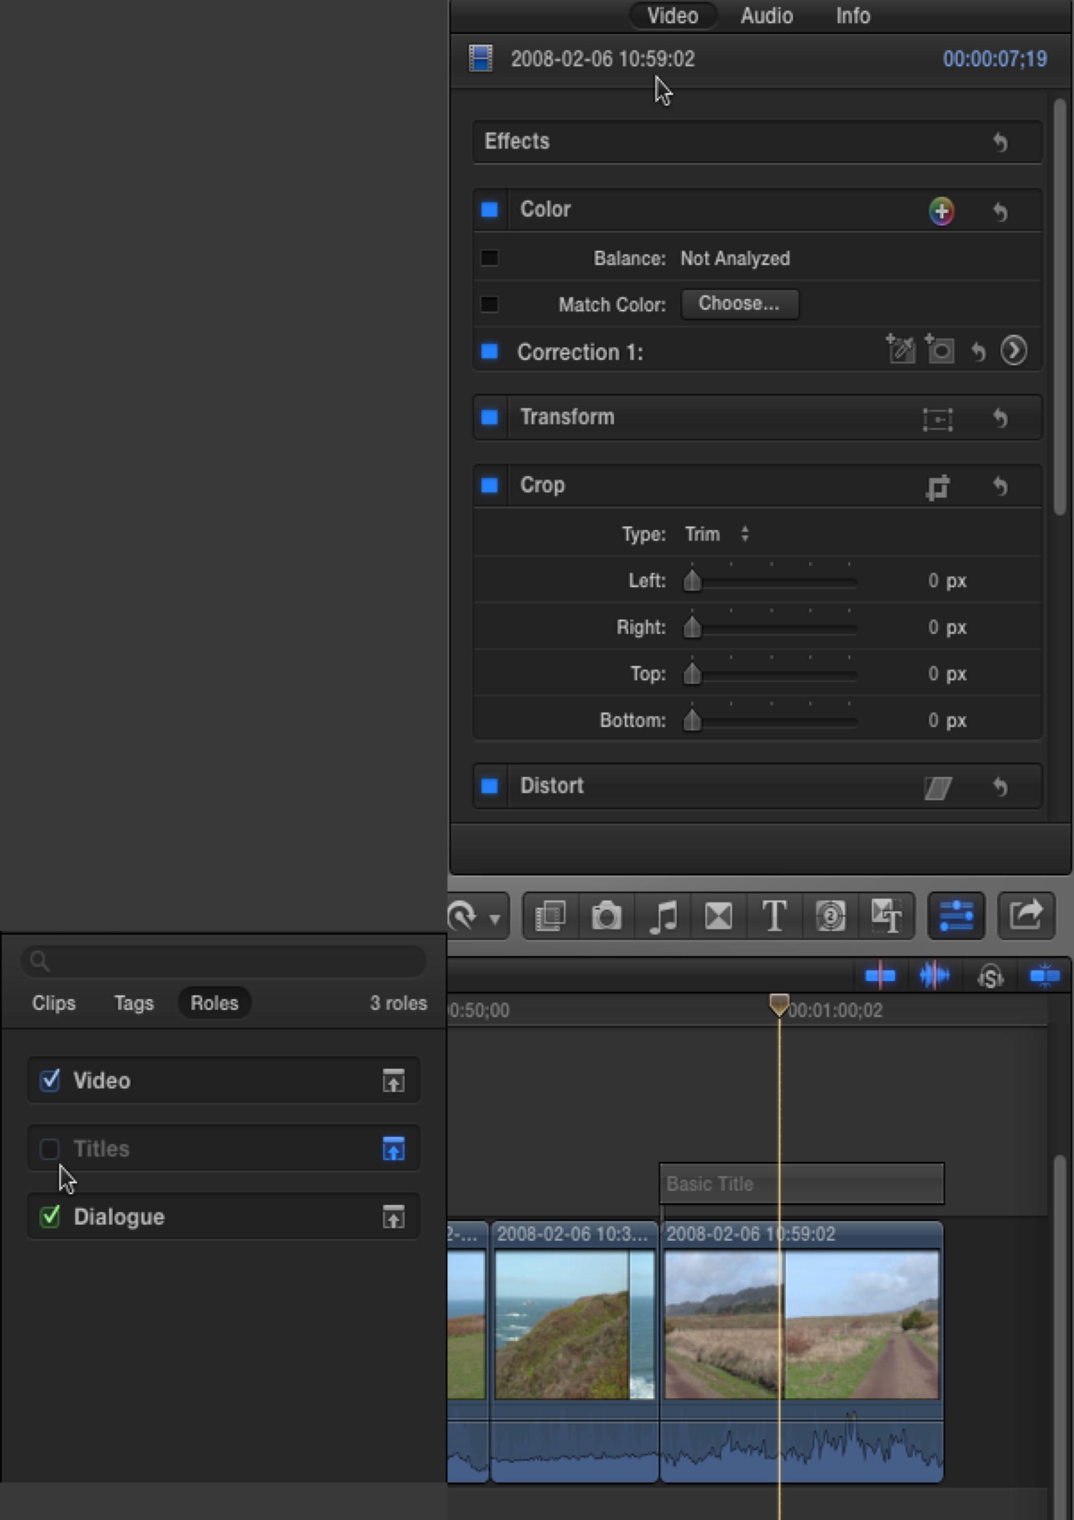This screenshot has width=1074, height=1520.
Task: Open the Generators browser countdown icon
Action: pyautogui.click(x=830, y=917)
